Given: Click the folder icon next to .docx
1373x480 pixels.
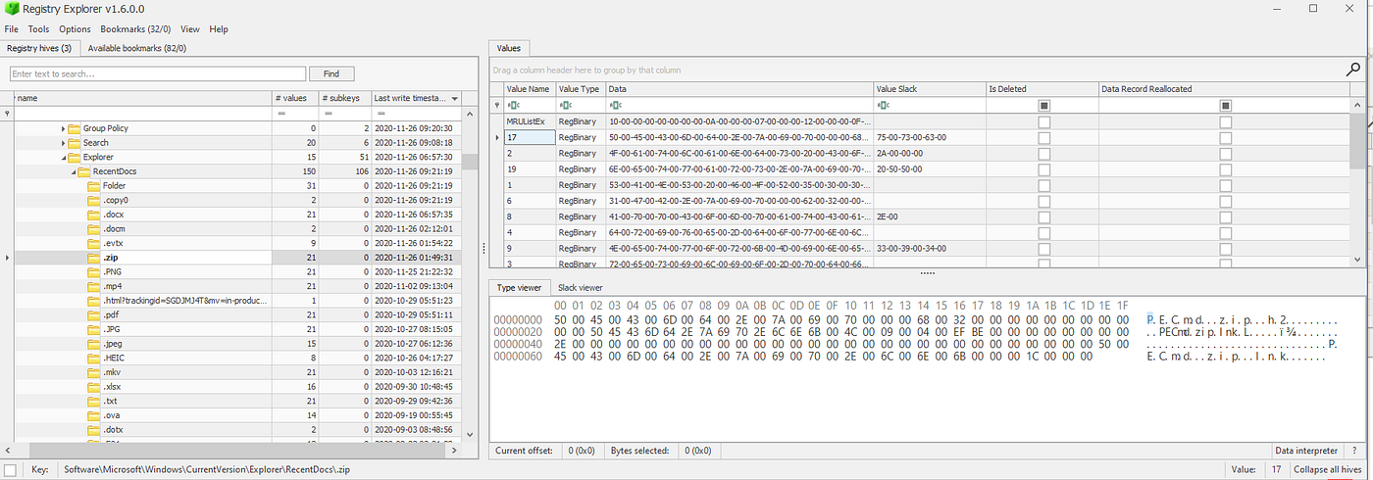Looking at the screenshot, I should pos(94,215).
